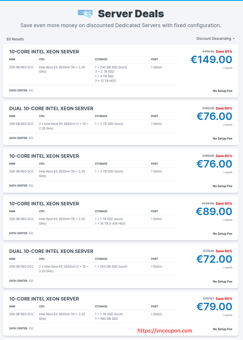Screen dimensions: 243x340
Task: Select the €72.00 monthly price
Action: click(x=214, y=259)
